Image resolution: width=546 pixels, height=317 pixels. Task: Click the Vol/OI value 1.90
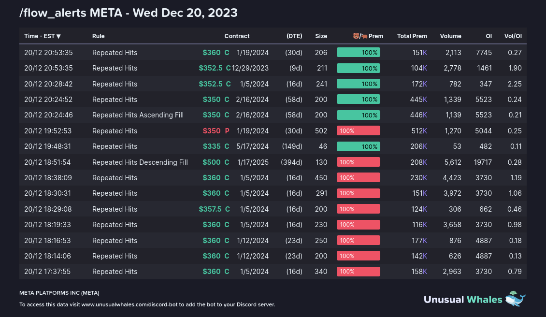point(516,68)
